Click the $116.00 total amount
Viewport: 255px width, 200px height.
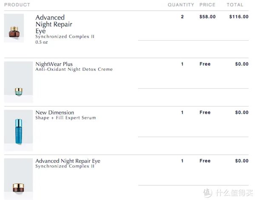point(238,17)
